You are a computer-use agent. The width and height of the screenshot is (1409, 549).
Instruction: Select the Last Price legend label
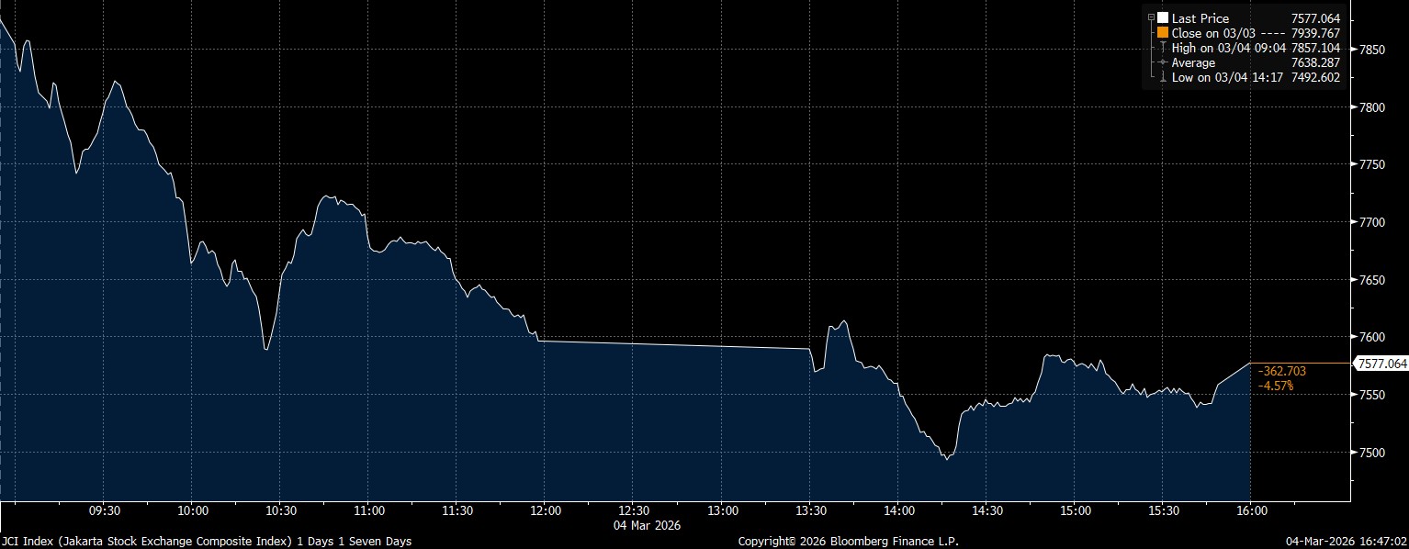pos(1200,18)
